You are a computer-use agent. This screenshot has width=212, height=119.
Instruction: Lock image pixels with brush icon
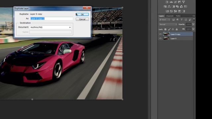pos(169,29)
